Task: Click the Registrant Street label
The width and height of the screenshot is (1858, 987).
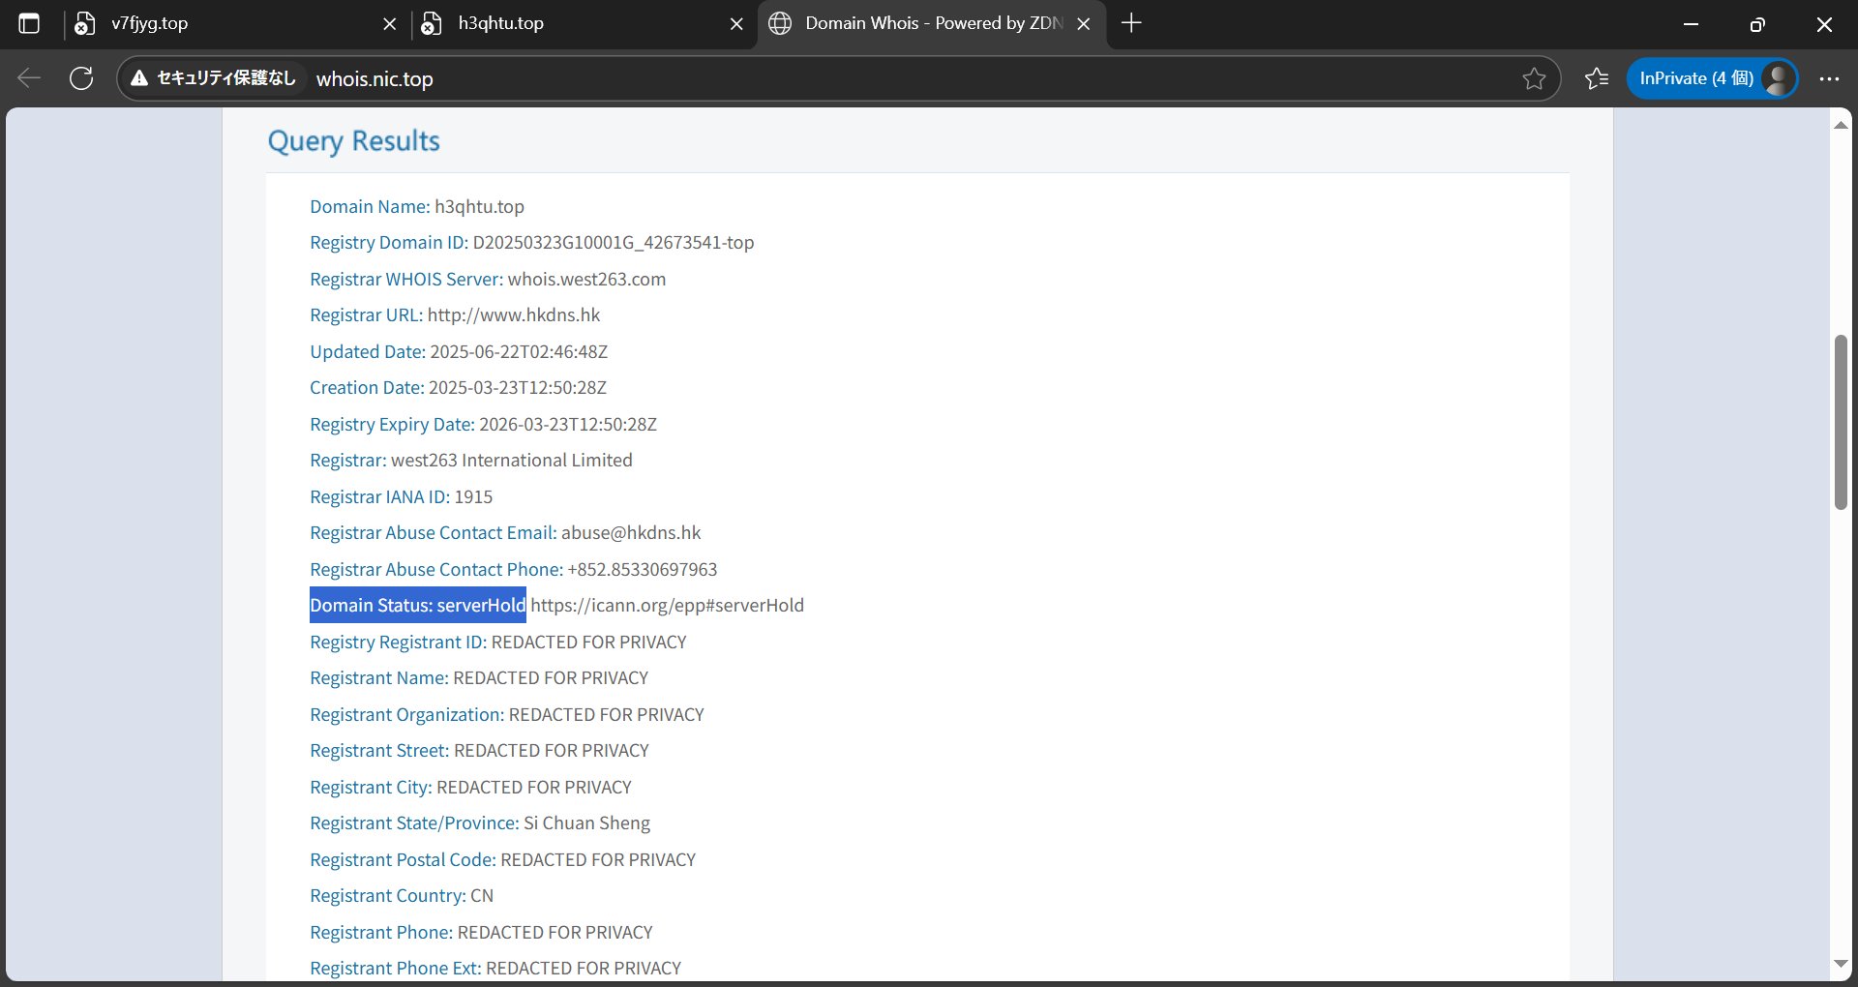Action: point(379,751)
